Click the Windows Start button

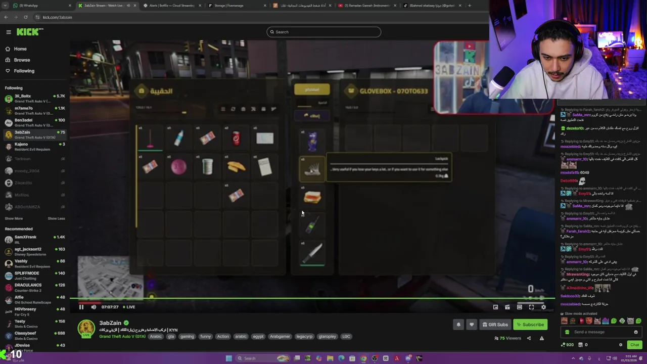[228, 358]
